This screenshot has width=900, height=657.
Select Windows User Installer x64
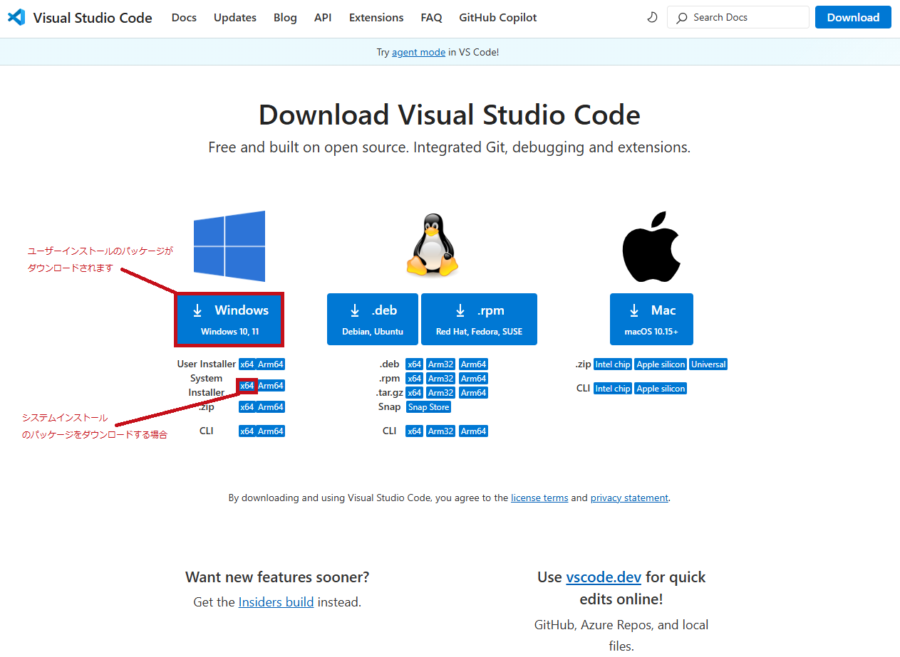click(247, 364)
